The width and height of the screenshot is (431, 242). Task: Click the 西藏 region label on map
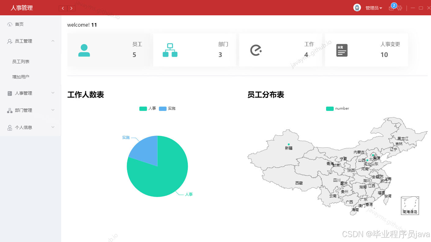[x=299, y=183]
